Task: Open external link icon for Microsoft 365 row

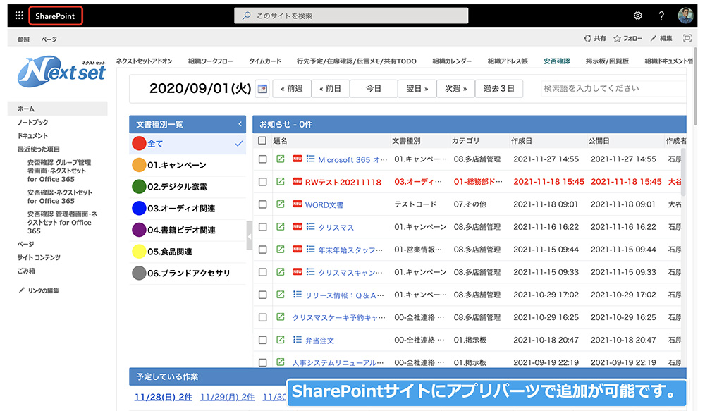Action: (281, 159)
